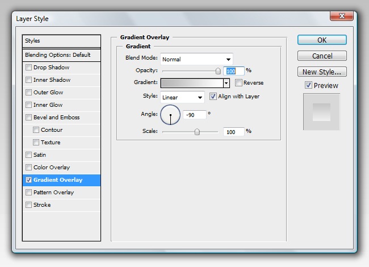Uncheck the Preview checkbox
Screen dimensions: 369x267
pyautogui.click(x=308, y=85)
